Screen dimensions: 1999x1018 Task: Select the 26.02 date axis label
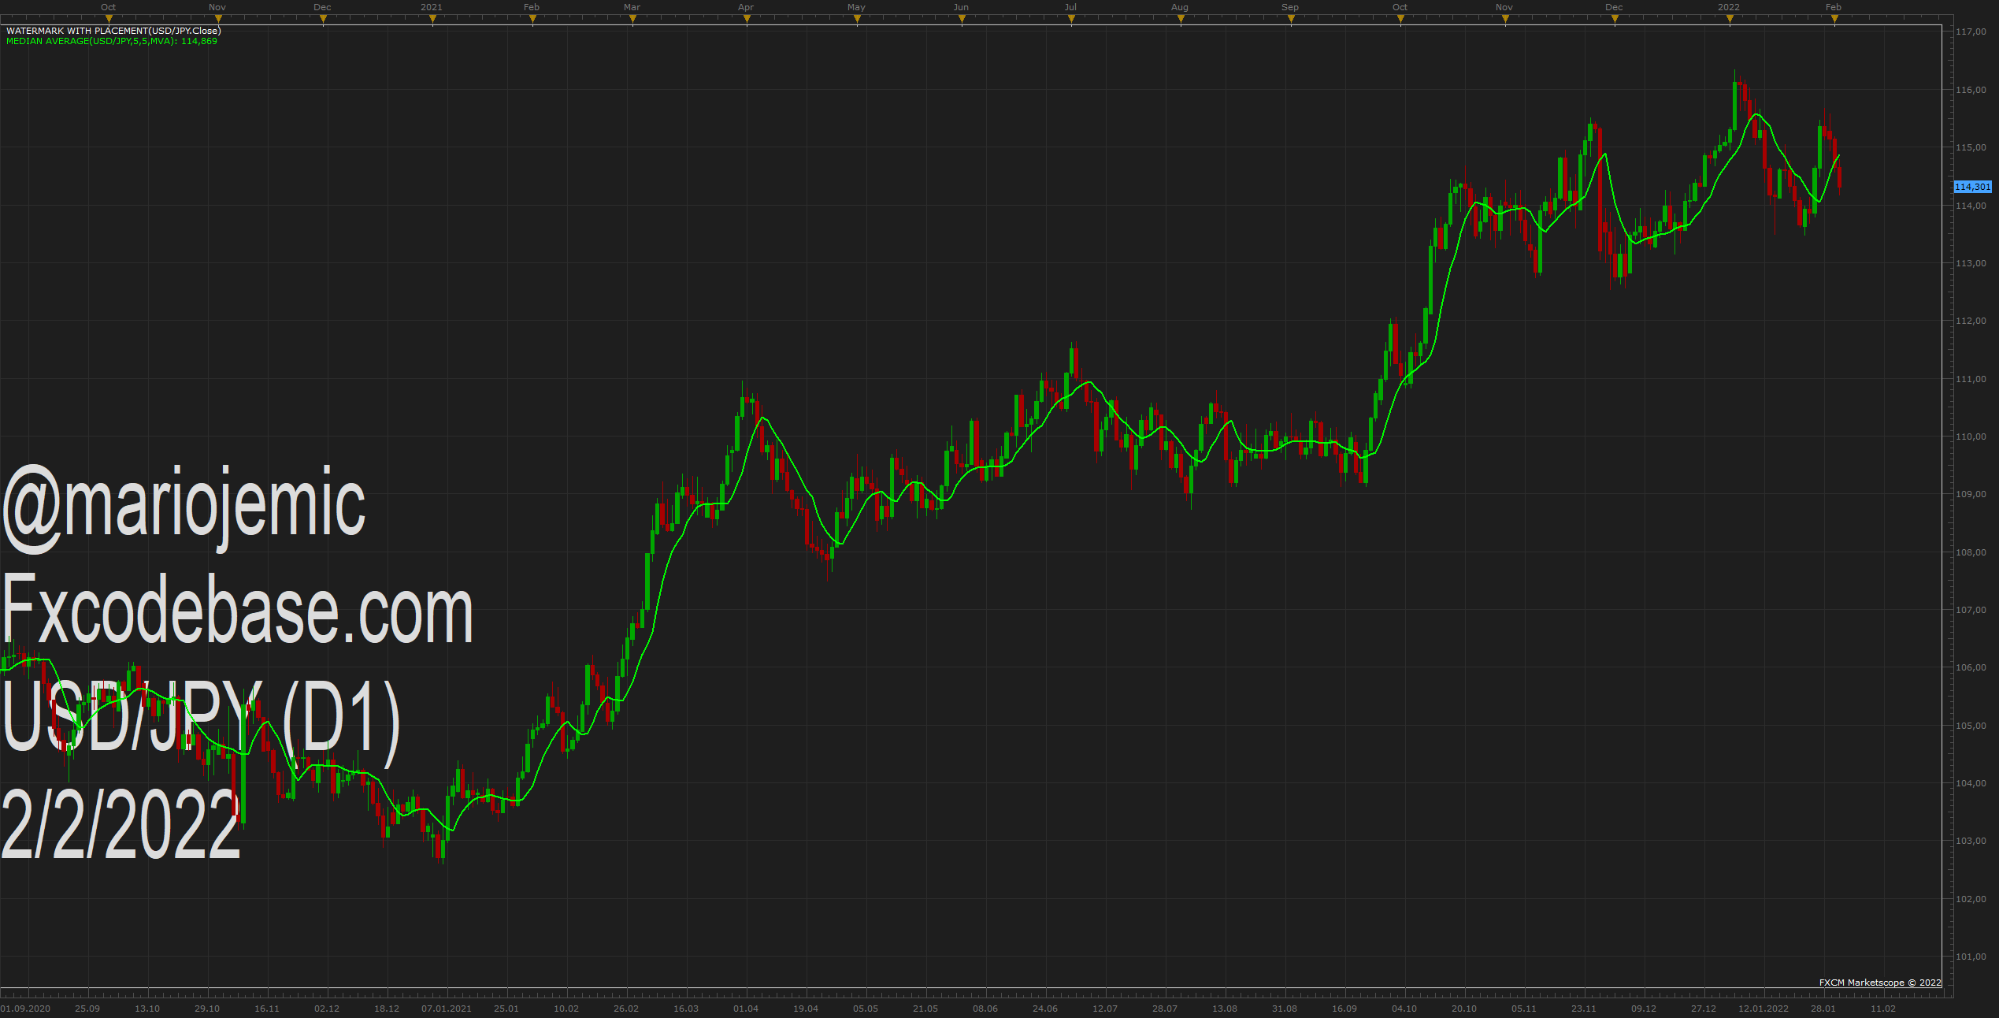click(x=626, y=1009)
